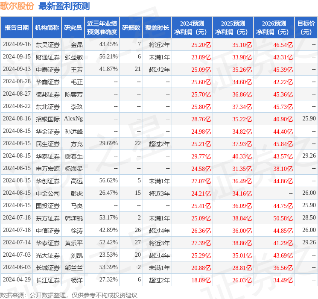Image resolution: width=318 pixels, height=299 pixels.
Task: Click 2024 forecast value 20.88亿
Action: click(201, 268)
